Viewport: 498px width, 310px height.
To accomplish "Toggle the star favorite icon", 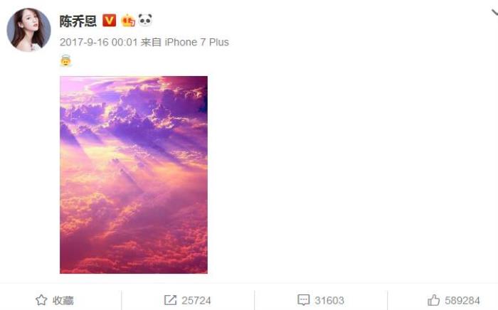I will (x=41, y=300).
